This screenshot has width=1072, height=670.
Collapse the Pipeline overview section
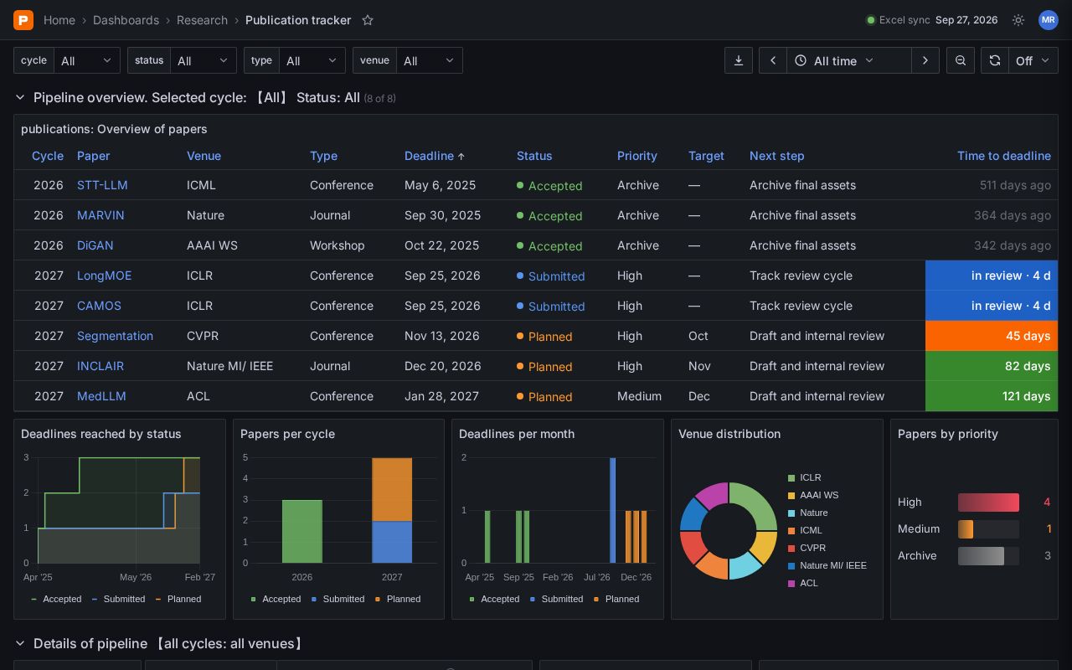click(x=20, y=98)
